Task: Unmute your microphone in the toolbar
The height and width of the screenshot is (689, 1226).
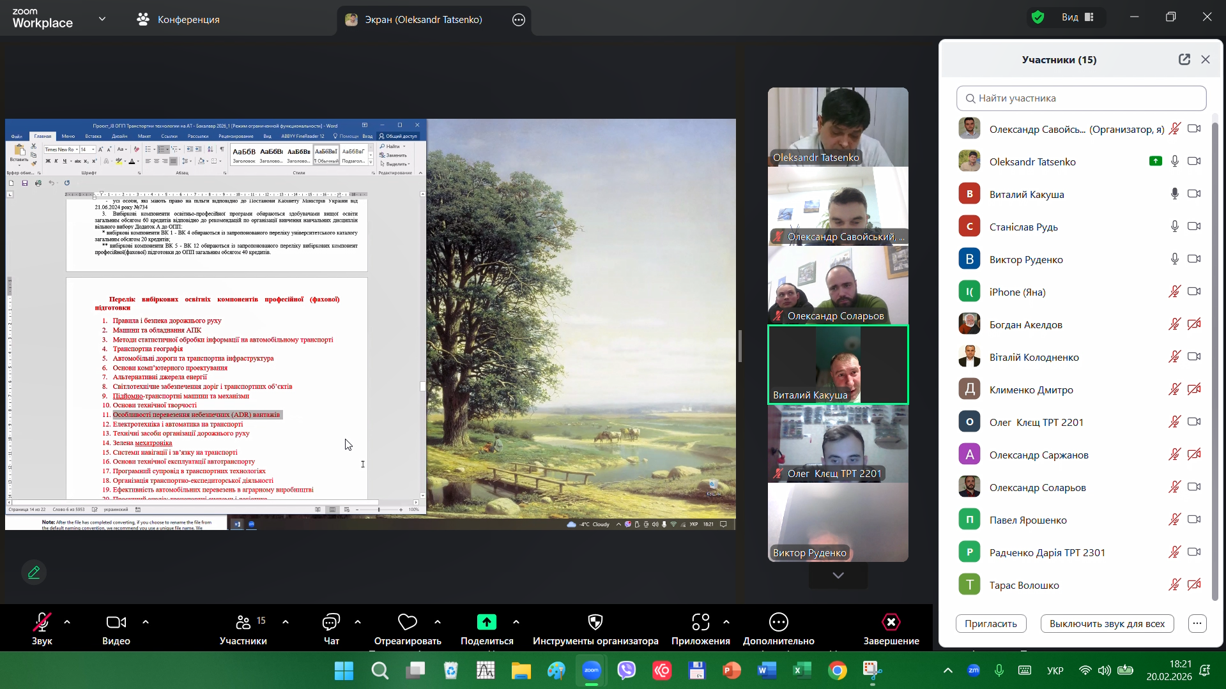Action: [x=42, y=622]
